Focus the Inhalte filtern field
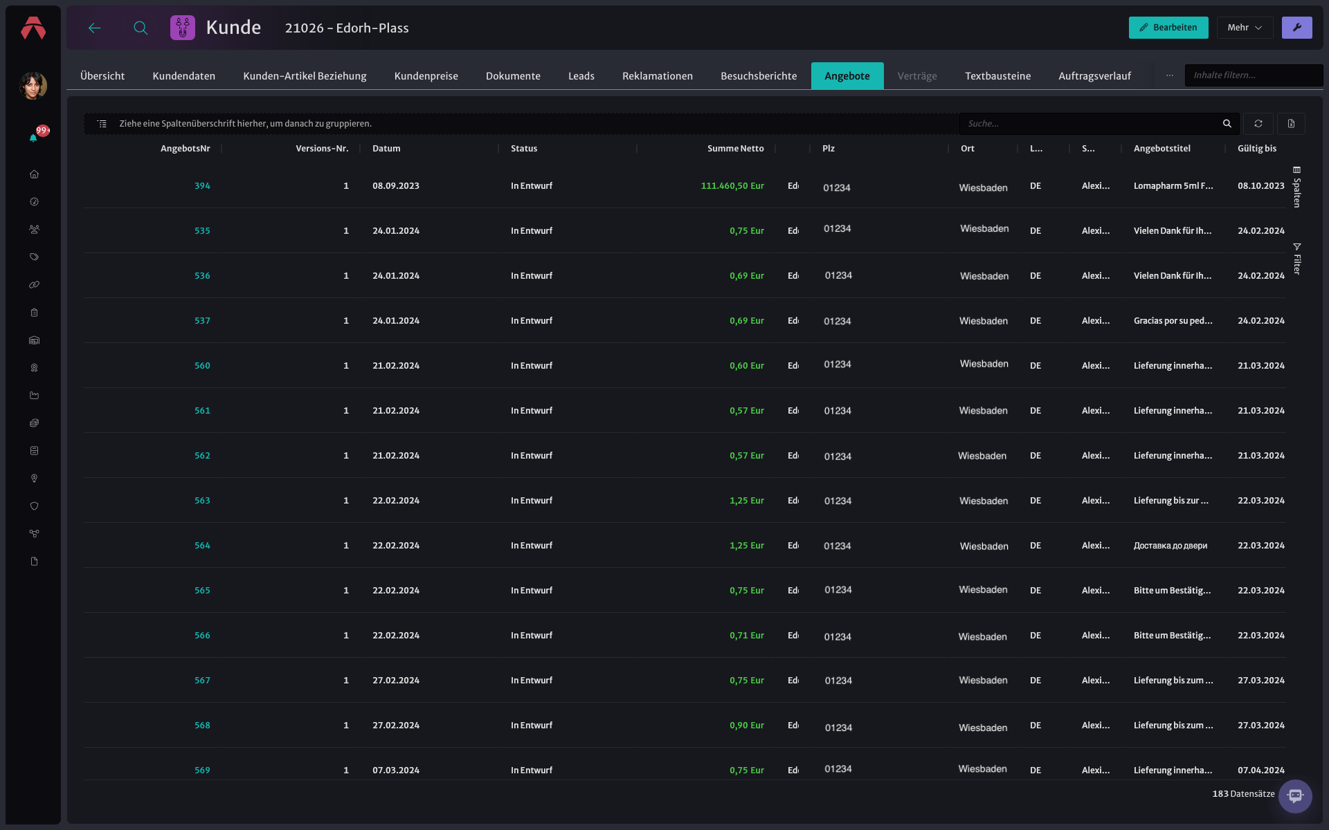Screen dimensions: 1329x830 click(1253, 75)
